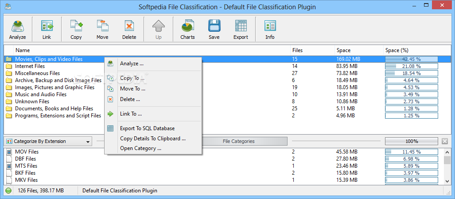Choose Delete ... from context menu
Viewport: 455px width, 199px height.
[x=153, y=99]
